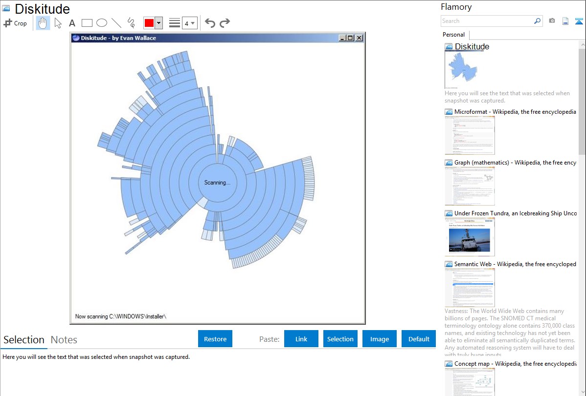
Task: Undo the last annotation
Action: coord(210,23)
